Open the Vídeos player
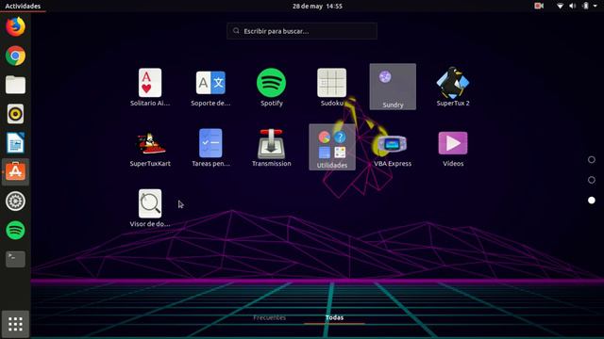The height and width of the screenshot is (339, 604). (453, 148)
